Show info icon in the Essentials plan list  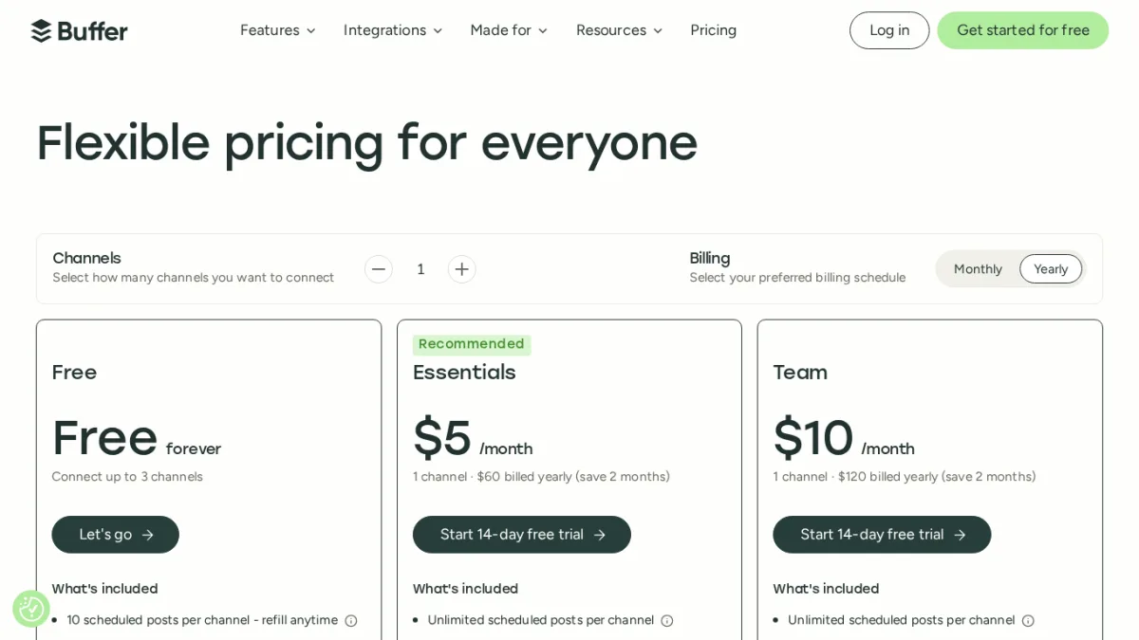(x=667, y=620)
